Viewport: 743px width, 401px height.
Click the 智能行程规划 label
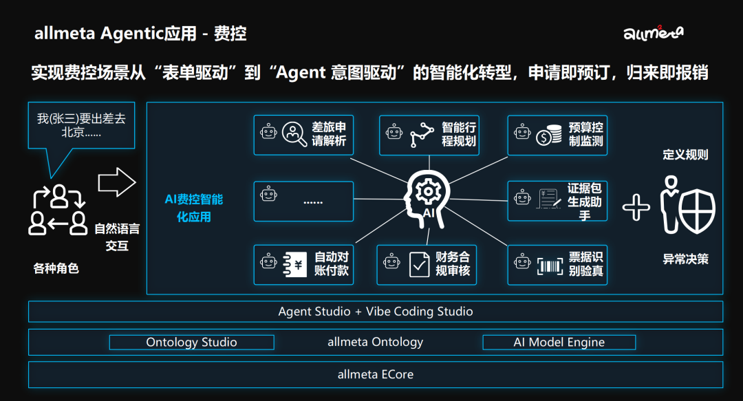(x=459, y=134)
